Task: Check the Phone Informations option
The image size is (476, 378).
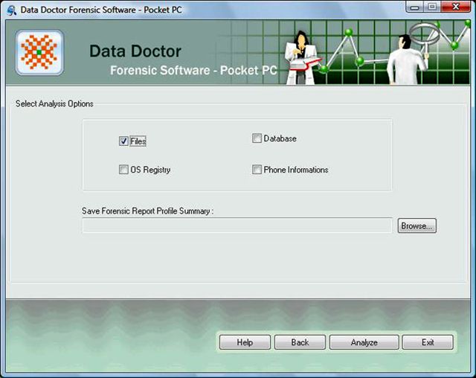Action: 257,169
